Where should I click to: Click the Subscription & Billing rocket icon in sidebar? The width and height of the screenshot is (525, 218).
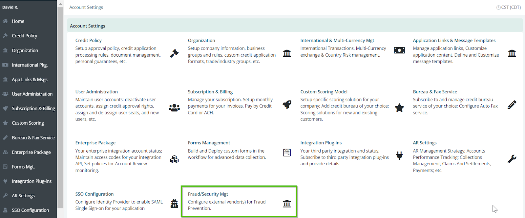[x=5, y=108]
